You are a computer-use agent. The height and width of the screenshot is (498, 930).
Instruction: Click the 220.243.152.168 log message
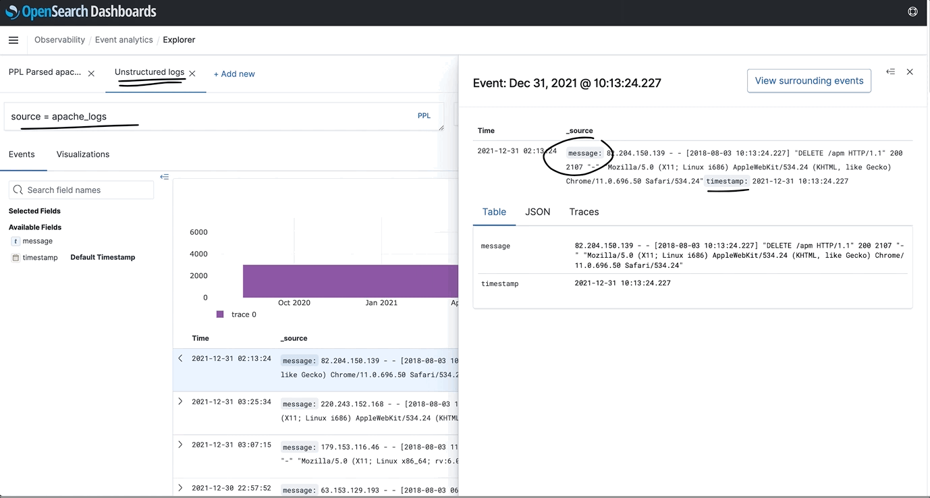coord(369,411)
